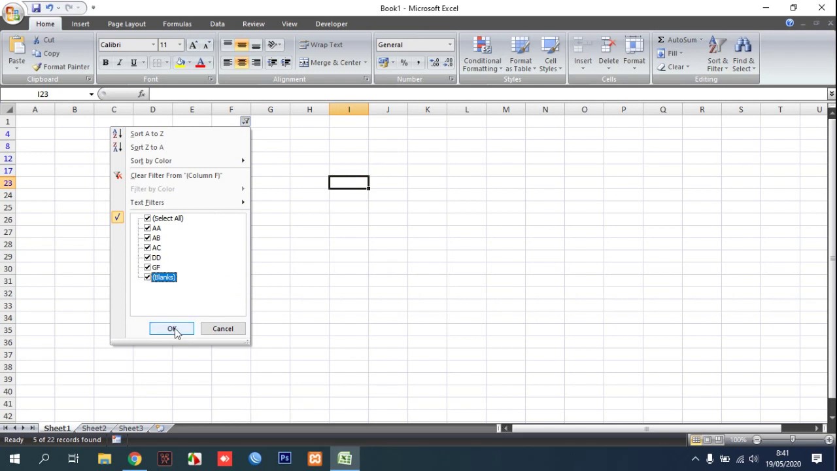Uncheck the AA filter item
Screen dimensions: 837x471
click(147, 228)
